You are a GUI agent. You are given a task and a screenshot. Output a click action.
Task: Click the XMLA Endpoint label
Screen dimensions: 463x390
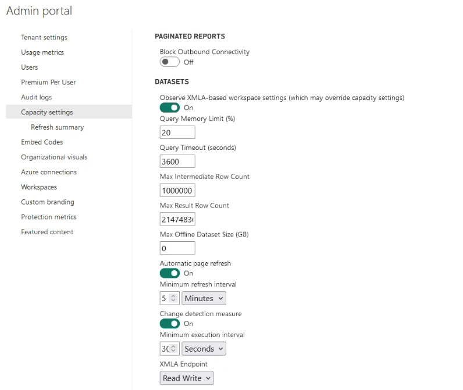(184, 364)
